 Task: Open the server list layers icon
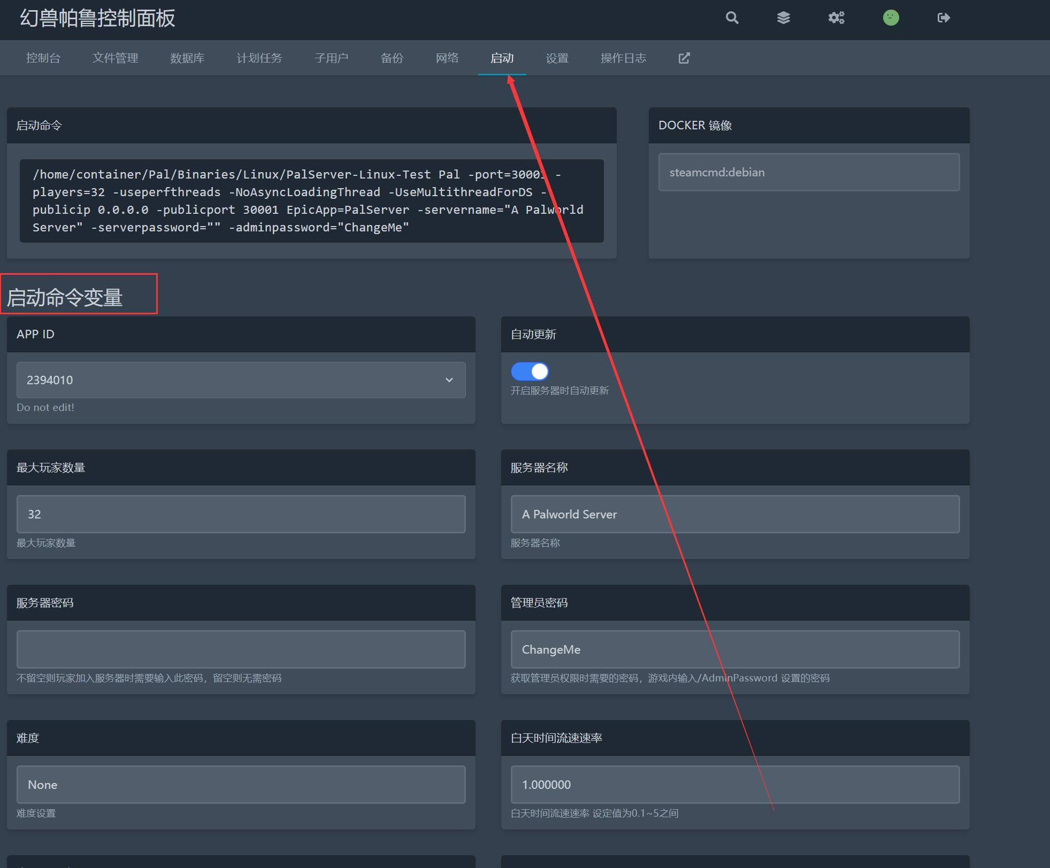(x=783, y=18)
